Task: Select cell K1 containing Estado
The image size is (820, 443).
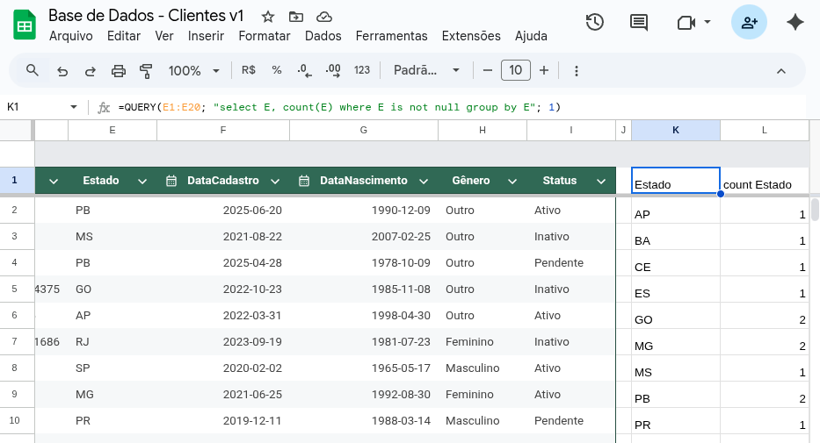Action: coord(676,181)
